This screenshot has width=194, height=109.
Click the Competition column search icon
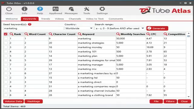click(165, 34)
